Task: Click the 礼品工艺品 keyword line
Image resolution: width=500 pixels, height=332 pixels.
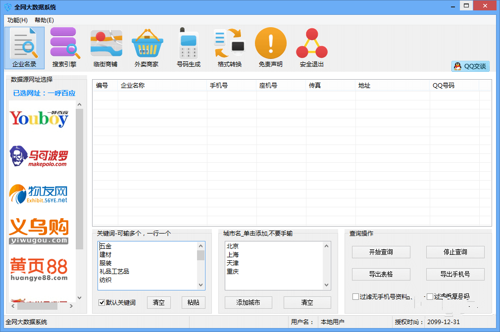Action: pos(114,272)
